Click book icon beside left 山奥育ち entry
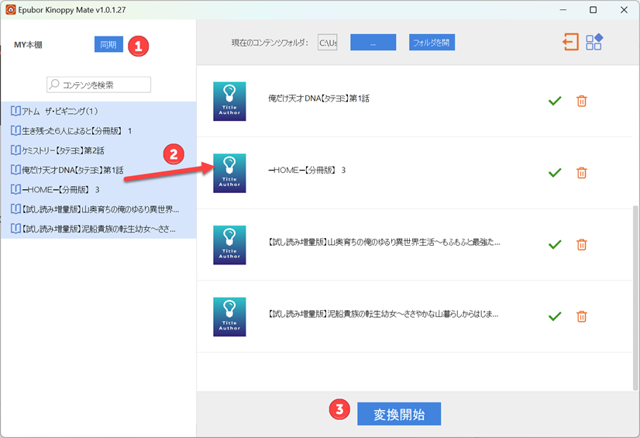The height and width of the screenshot is (438, 640). click(15, 209)
